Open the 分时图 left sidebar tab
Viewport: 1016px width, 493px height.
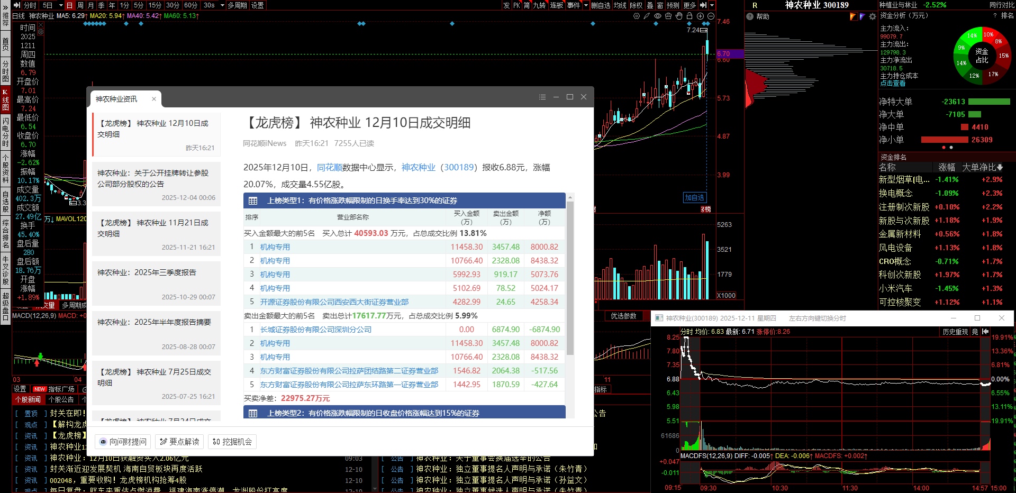coord(5,71)
